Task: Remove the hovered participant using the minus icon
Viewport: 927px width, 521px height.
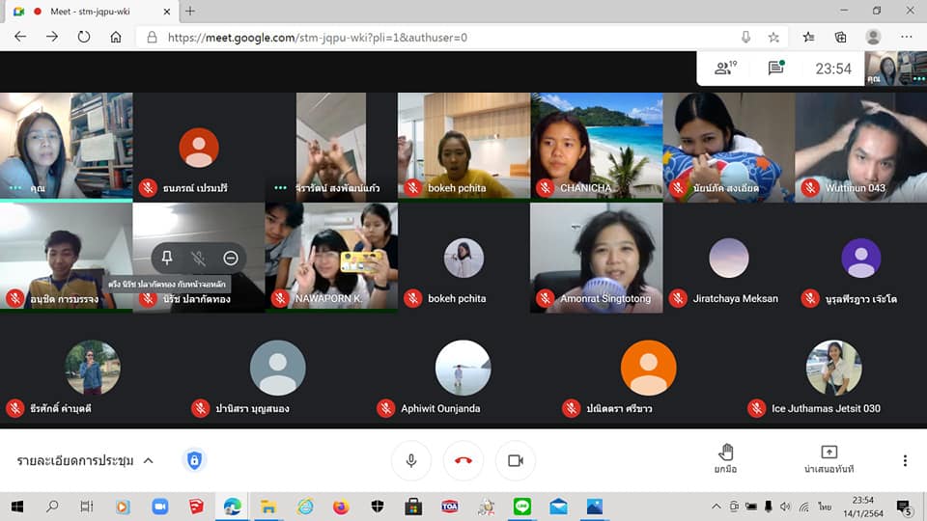Action: pos(231,258)
